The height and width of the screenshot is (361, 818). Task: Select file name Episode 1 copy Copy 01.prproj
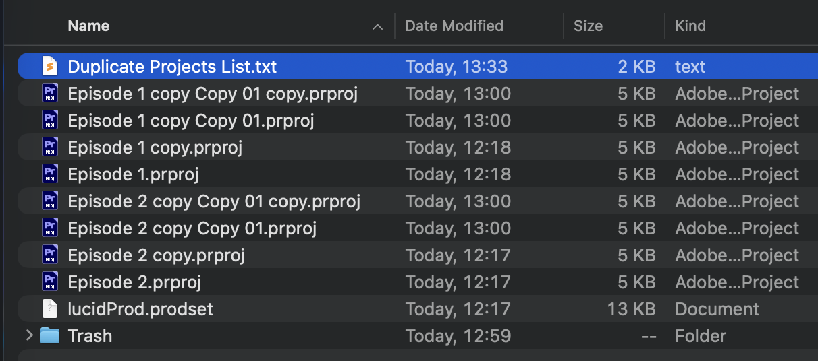pos(191,121)
